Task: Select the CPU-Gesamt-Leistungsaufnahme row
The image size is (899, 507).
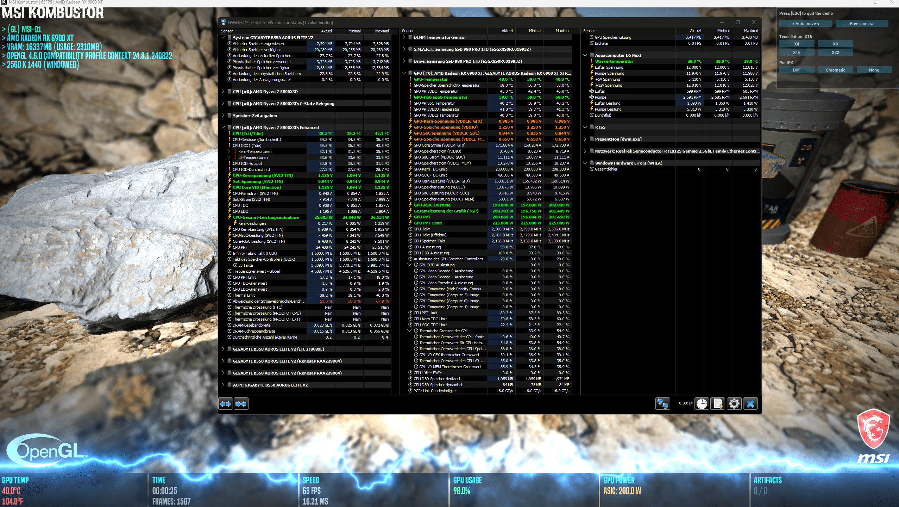Action: coord(308,217)
